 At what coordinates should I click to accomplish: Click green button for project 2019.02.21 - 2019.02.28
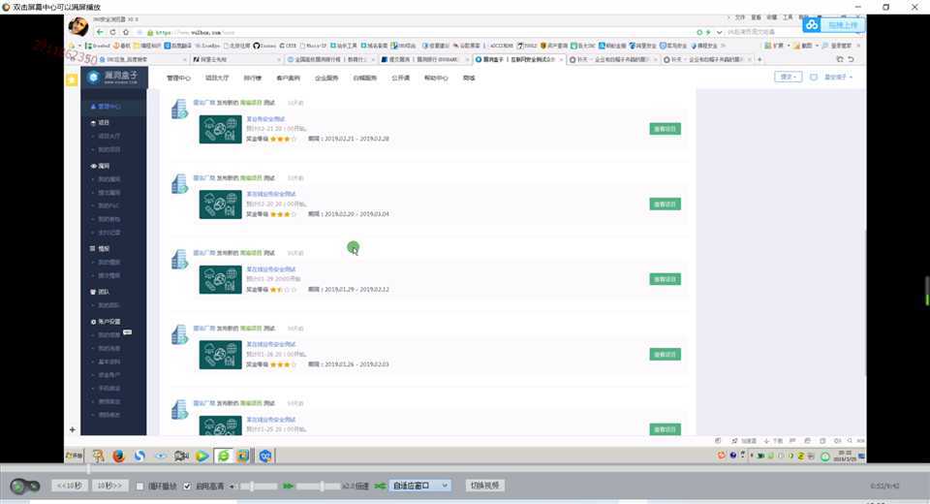tap(665, 129)
